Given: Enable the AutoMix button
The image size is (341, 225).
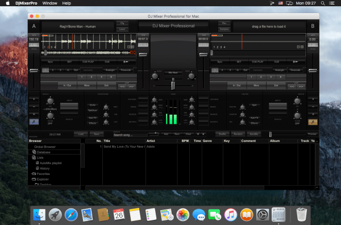Looking at the screenshot, I should click(x=254, y=134).
